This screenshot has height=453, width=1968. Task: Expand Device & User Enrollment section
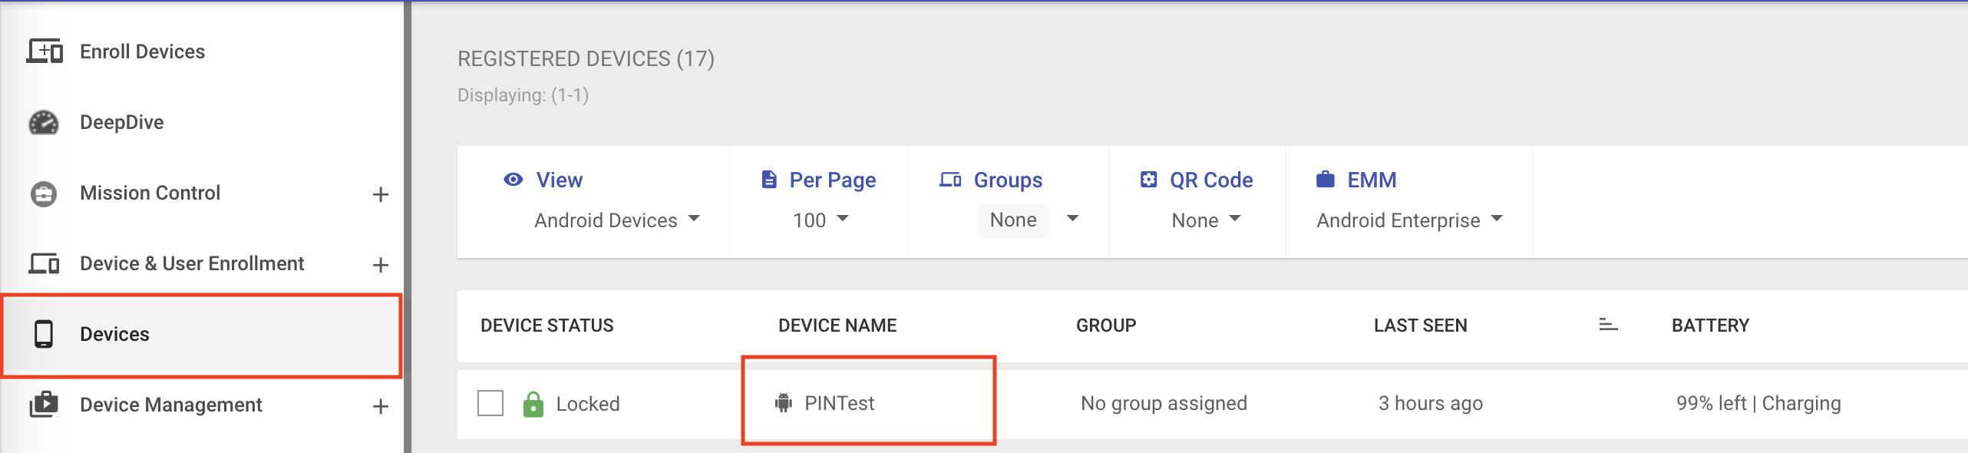click(x=381, y=265)
